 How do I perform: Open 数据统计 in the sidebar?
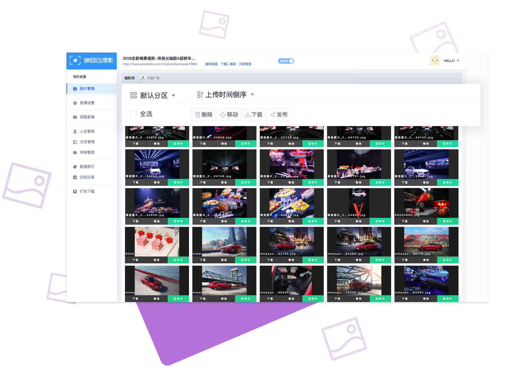tap(87, 167)
